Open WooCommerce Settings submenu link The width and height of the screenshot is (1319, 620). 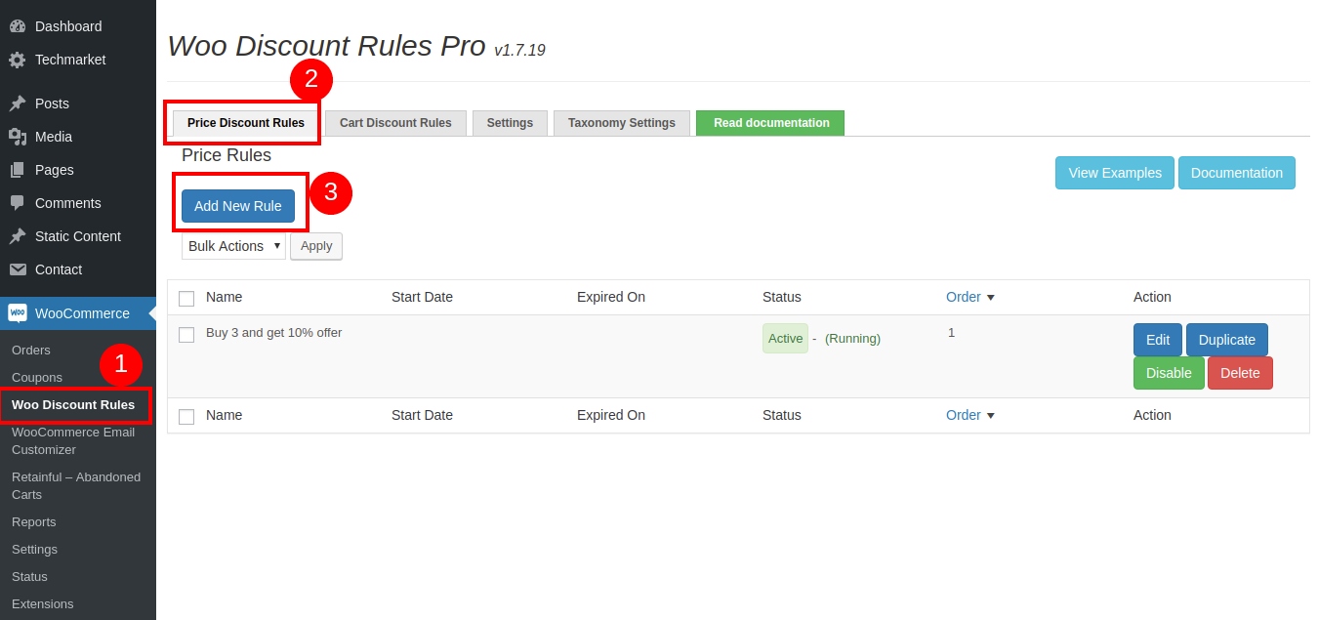click(34, 549)
